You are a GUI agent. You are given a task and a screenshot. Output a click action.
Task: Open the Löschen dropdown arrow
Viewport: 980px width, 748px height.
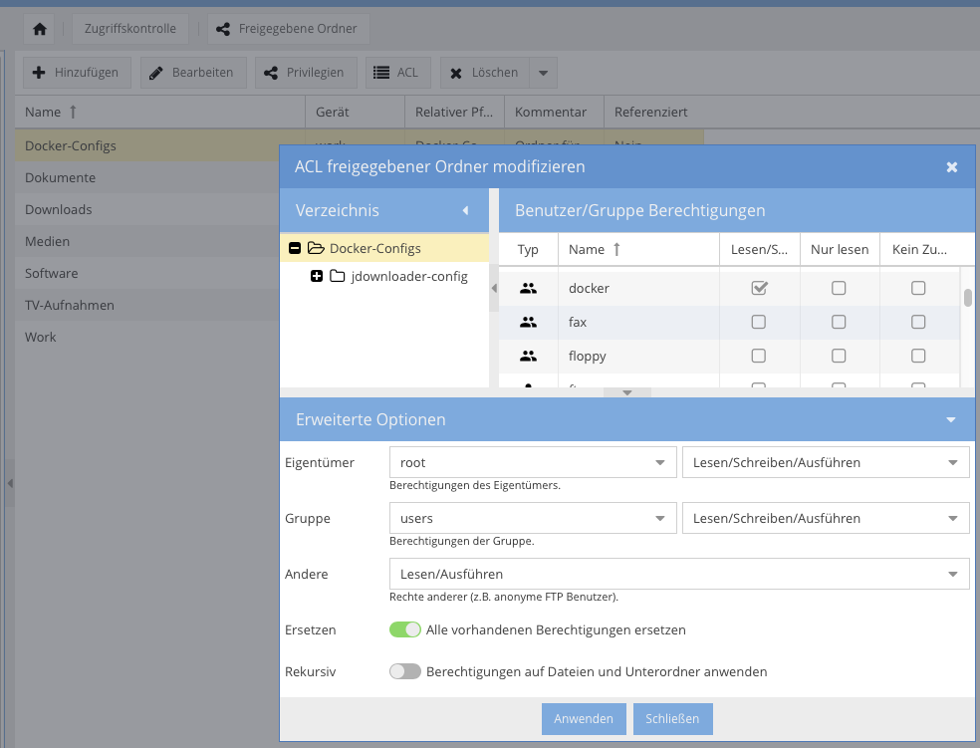point(543,73)
